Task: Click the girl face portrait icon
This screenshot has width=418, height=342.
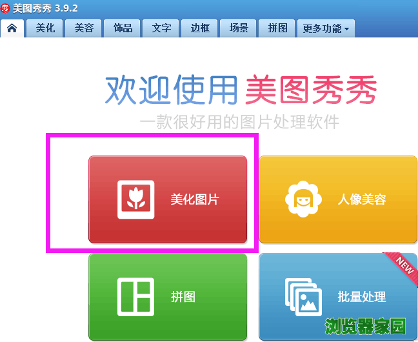Action: pos(303,199)
